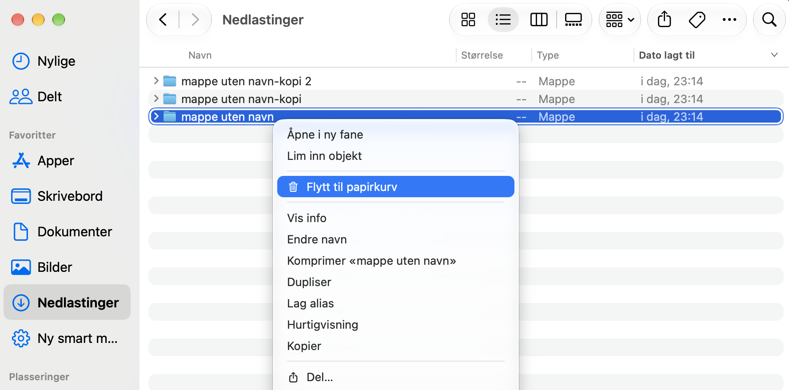Screen dimensions: 789x390
Task: Select Skrivebord in the sidebar
Action: (x=67, y=196)
